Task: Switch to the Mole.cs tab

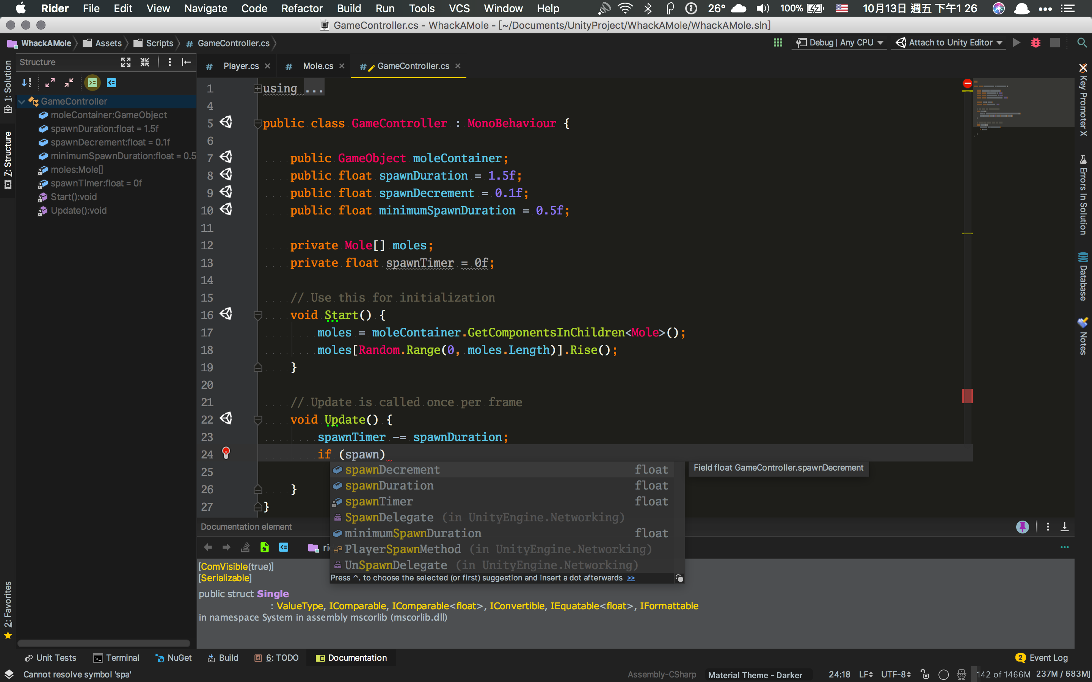Action: tap(318, 66)
